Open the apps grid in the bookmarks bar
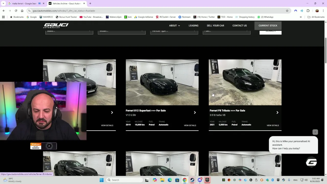Viewport: 327px width, 184px height. [3, 17]
